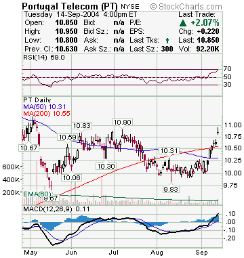Viewport: 244px width, 258px height.
Task: Click the StockCharts.com copyright text
Action: click(186, 6)
